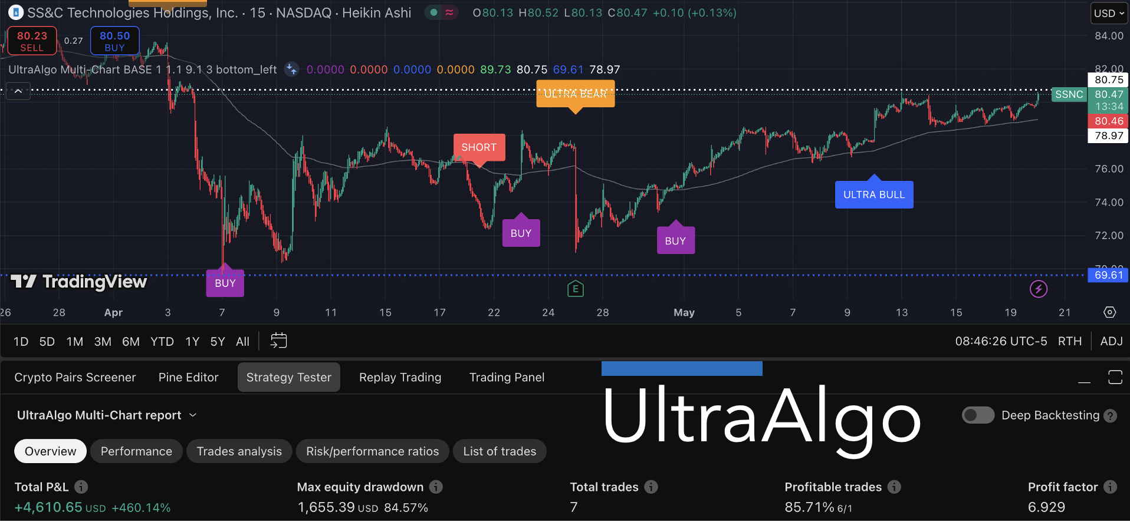Switch to Crypto Pairs Screener tab
This screenshot has height=522, width=1130.
(75, 377)
